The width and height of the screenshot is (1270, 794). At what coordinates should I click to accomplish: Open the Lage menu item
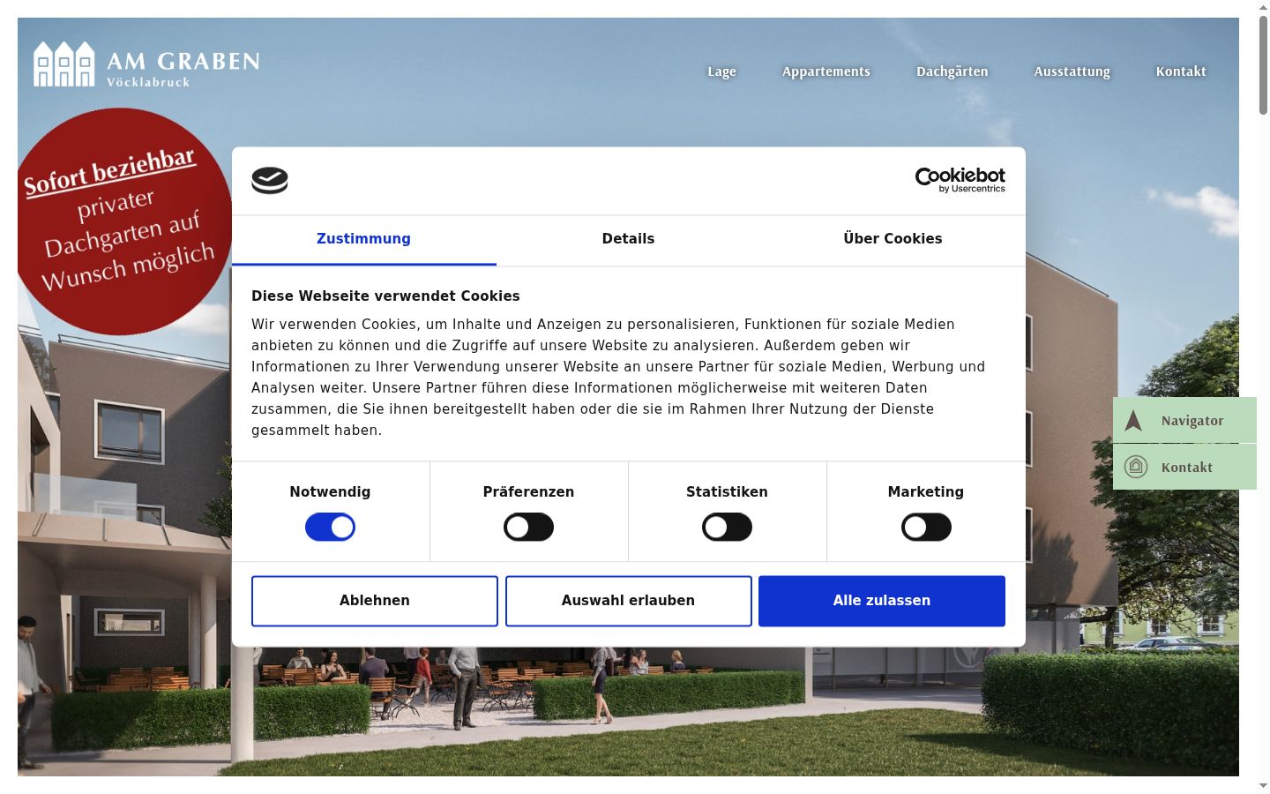coord(721,71)
